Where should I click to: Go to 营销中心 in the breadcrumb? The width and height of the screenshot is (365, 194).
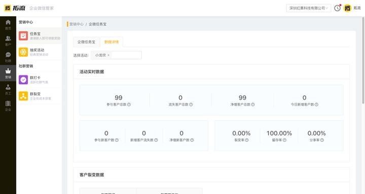coord(77,24)
